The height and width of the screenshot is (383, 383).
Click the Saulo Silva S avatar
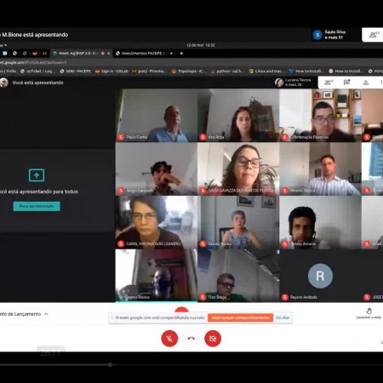(317, 35)
